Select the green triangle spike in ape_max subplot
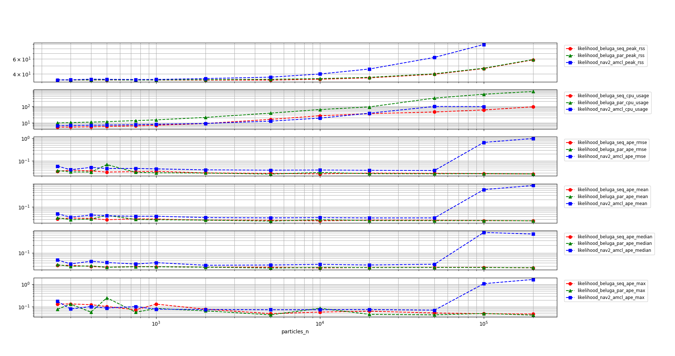This screenshot has width=675, height=356. [106, 298]
